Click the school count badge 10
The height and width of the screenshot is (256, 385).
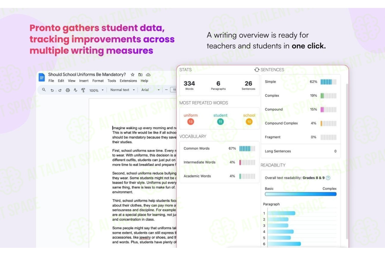coord(249,122)
